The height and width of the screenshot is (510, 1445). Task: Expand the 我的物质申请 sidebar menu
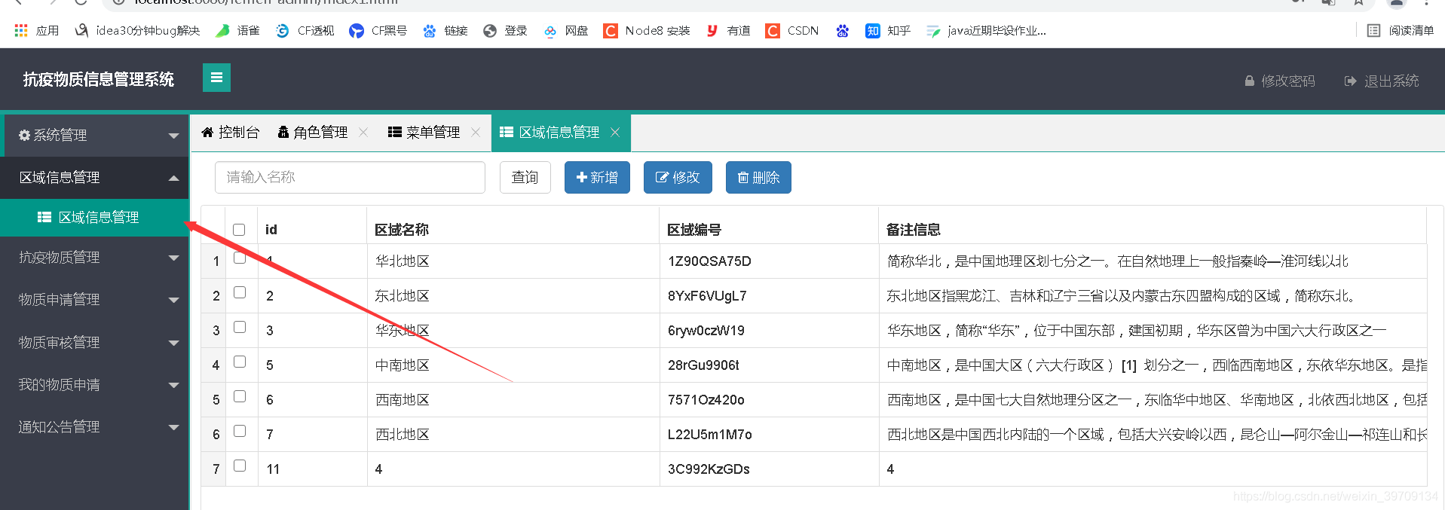[94, 385]
